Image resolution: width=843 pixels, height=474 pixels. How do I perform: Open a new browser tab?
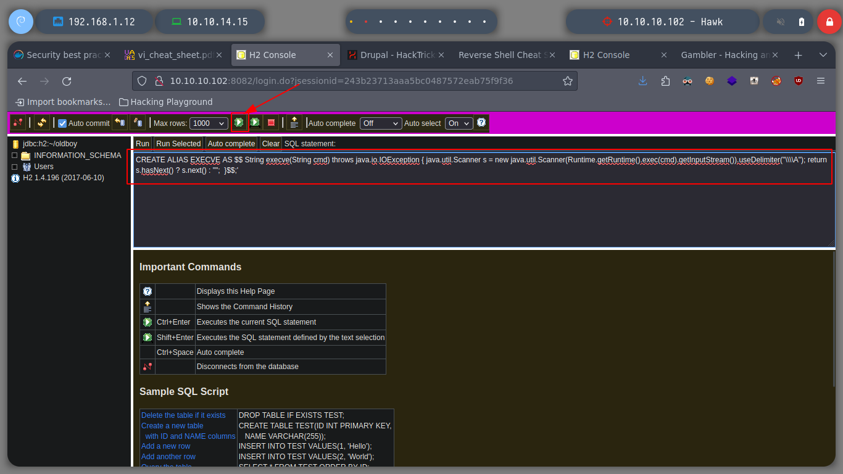click(x=798, y=55)
